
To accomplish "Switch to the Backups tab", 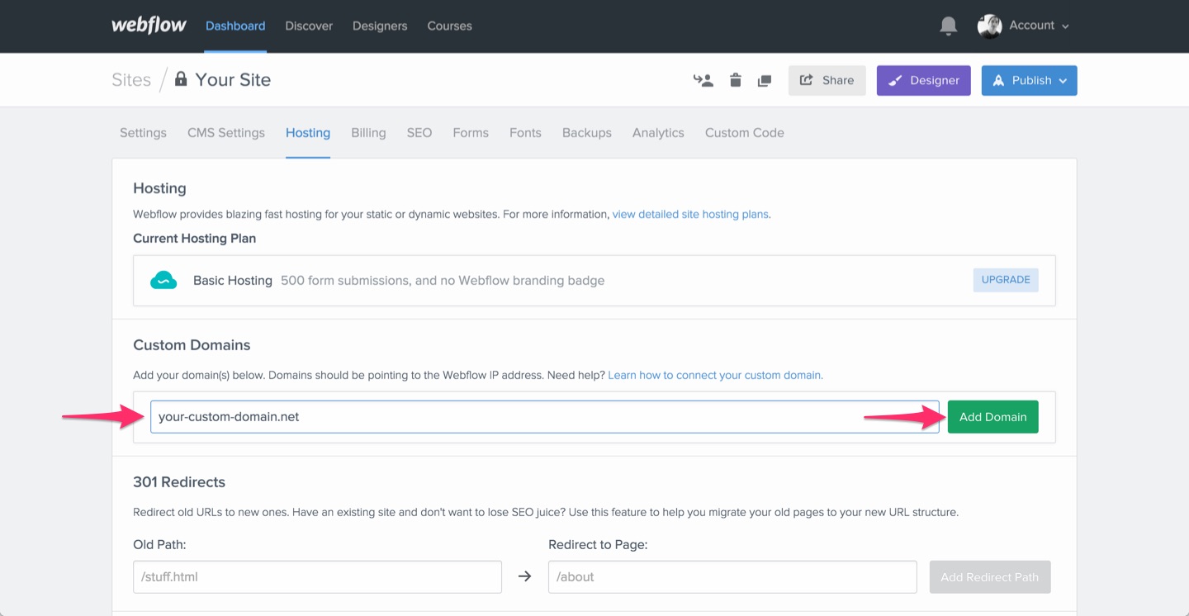I will pyautogui.click(x=587, y=132).
